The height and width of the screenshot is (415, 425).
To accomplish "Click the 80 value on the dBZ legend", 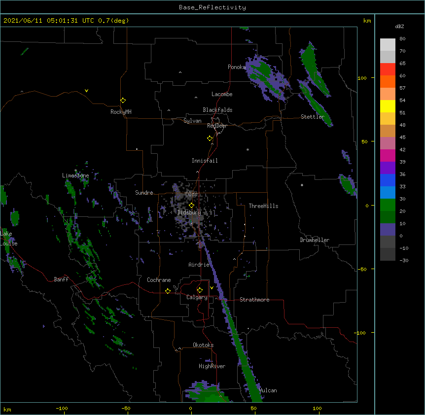I will [402, 39].
